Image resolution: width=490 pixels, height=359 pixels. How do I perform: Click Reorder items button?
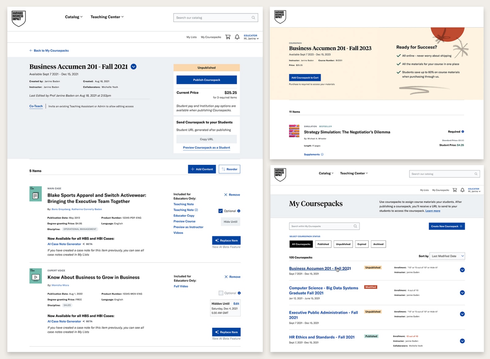(x=229, y=169)
